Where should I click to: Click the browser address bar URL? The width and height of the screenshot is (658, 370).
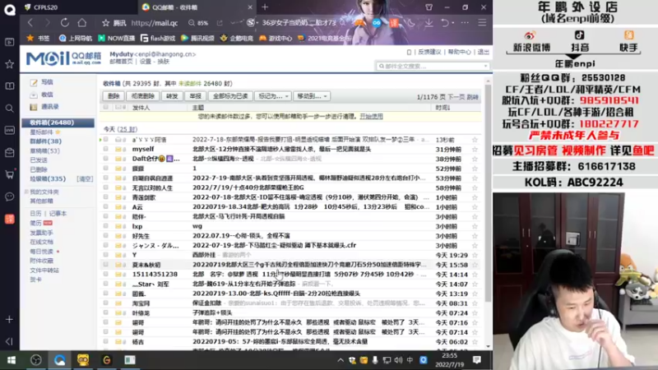click(x=155, y=23)
